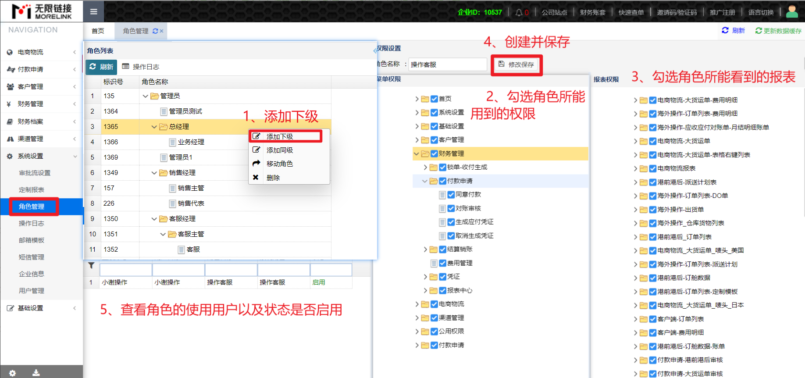Uncheck the 财务管理 permission checkbox
805x378 pixels.
434,153
